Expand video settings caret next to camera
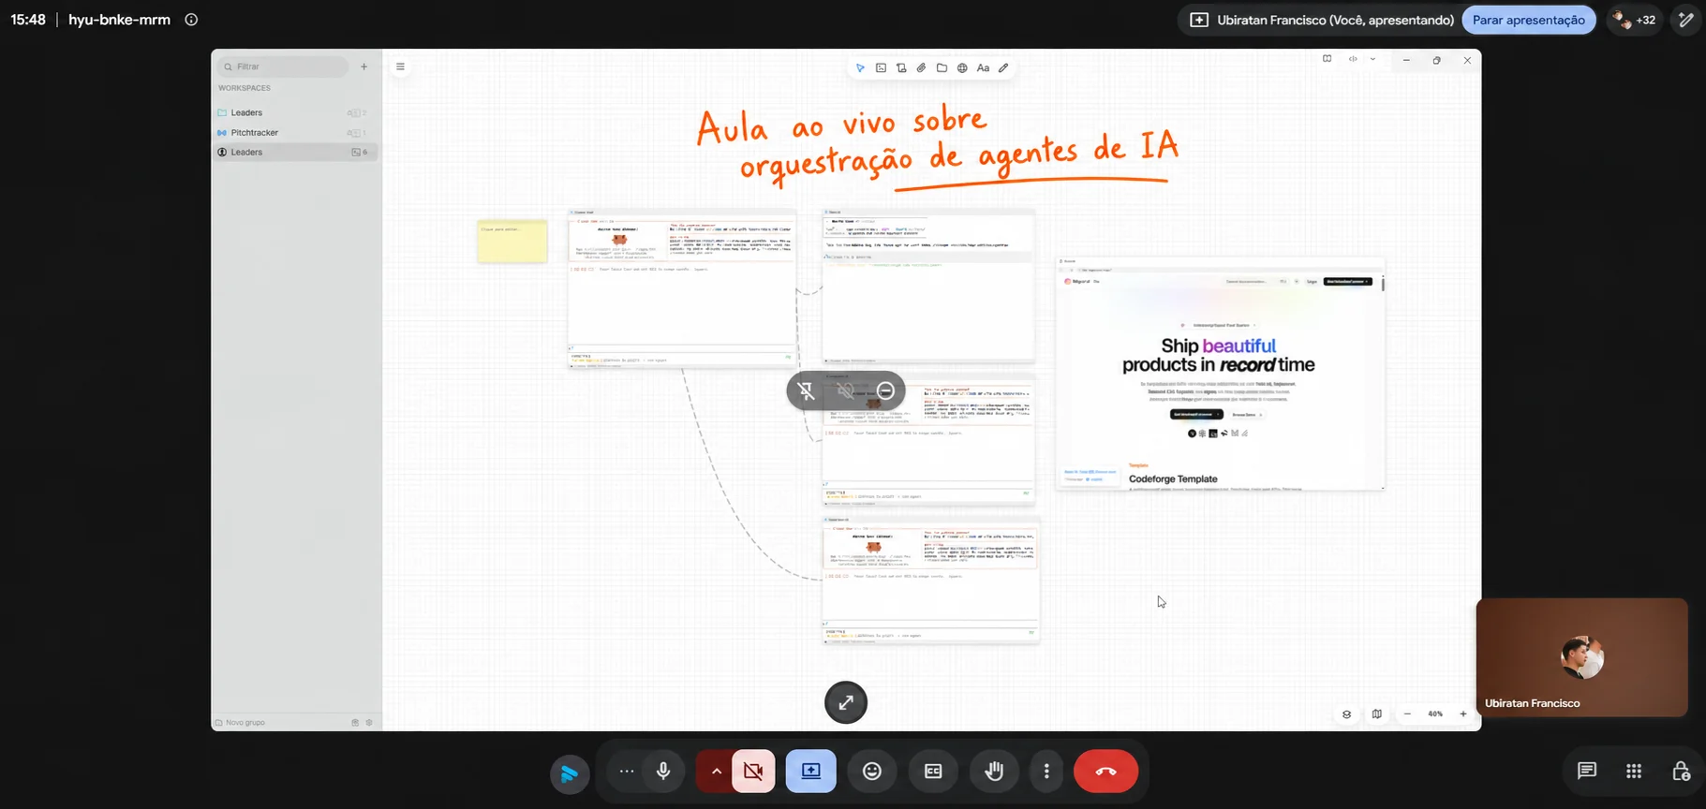 tap(716, 772)
